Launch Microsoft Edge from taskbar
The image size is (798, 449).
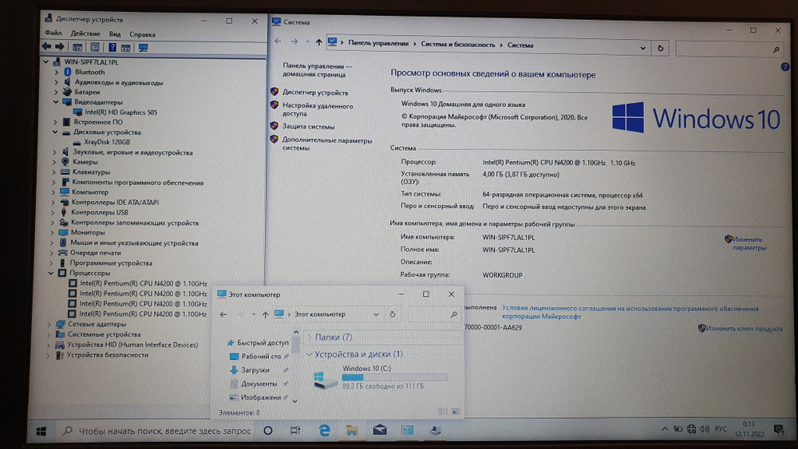pos(324,430)
